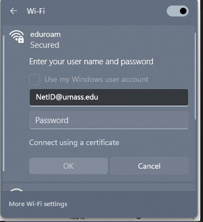Click the network list scrollbar
Viewport: 203px width, 222px height.
tap(195, 76)
